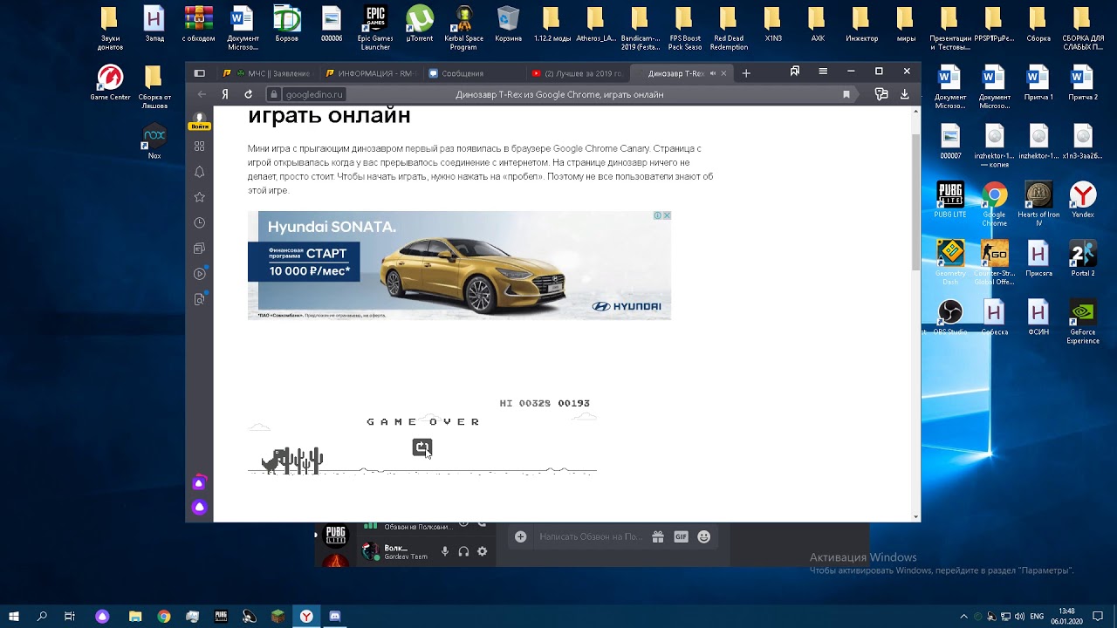Open Game Center desktop icon

110,84
